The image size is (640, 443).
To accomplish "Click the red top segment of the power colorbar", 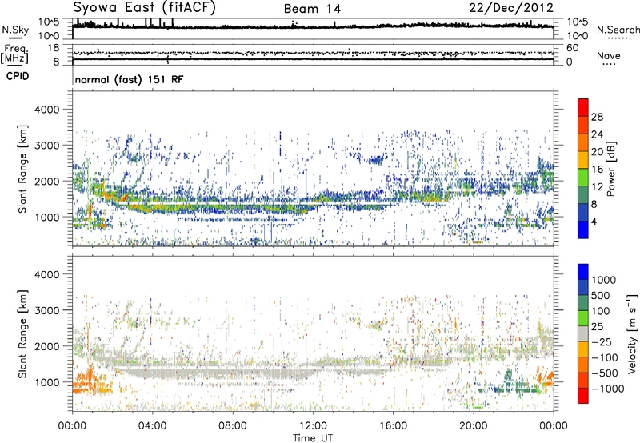I will click(x=583, y=107).
